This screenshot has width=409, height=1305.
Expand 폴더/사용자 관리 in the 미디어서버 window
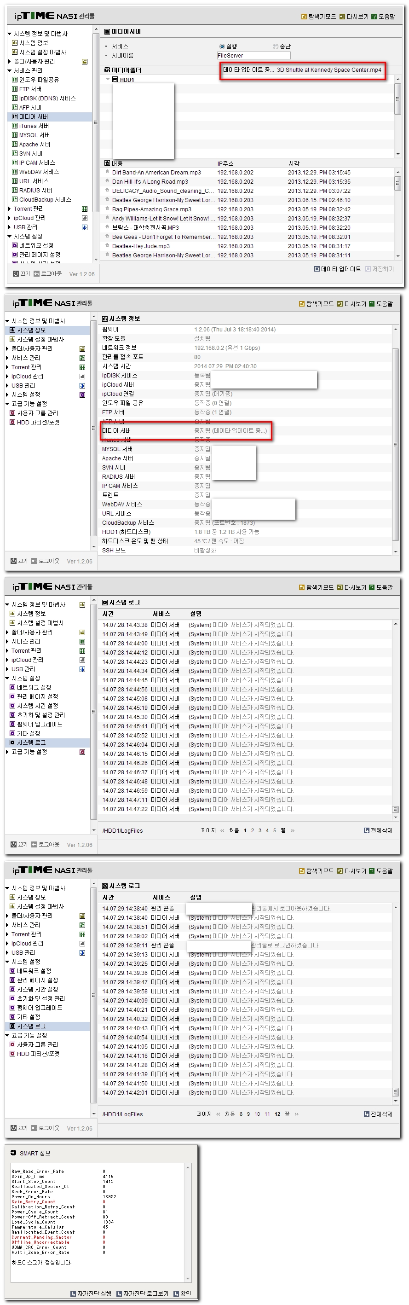click(10, 61)
